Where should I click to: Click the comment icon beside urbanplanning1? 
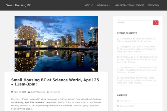click(x=118, y=78)
